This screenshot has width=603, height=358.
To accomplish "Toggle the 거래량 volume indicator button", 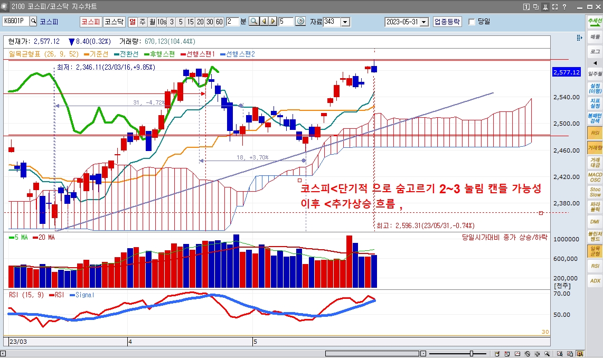I will pyautogui.click(x=595, y=148).
